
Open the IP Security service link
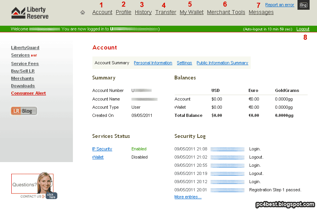click(102, 149)
